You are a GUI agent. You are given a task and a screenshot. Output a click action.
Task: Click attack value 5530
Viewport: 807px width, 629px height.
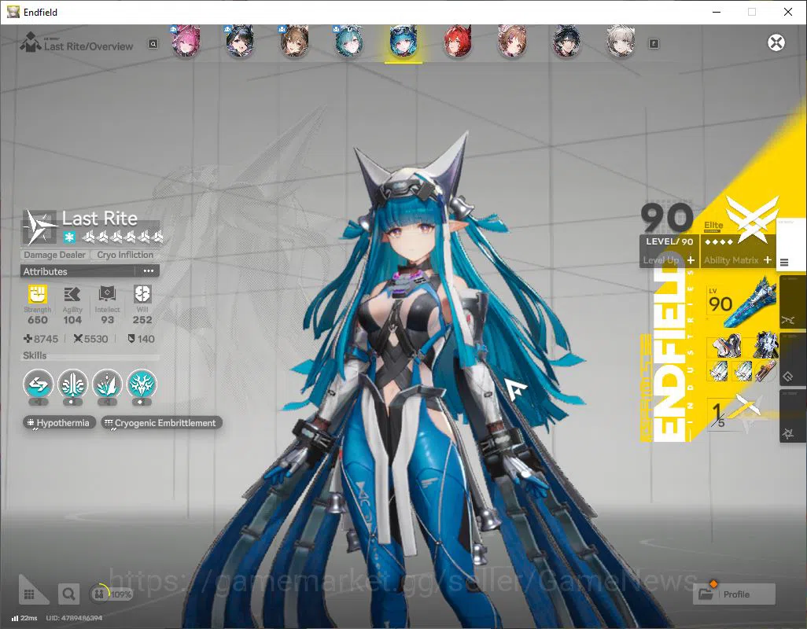click(90, 339)
